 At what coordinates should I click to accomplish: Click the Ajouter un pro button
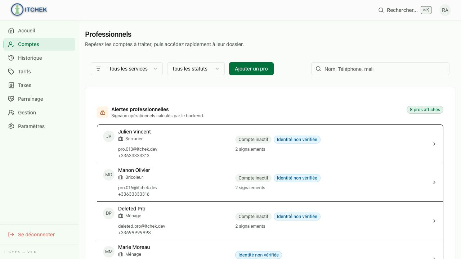251,69
